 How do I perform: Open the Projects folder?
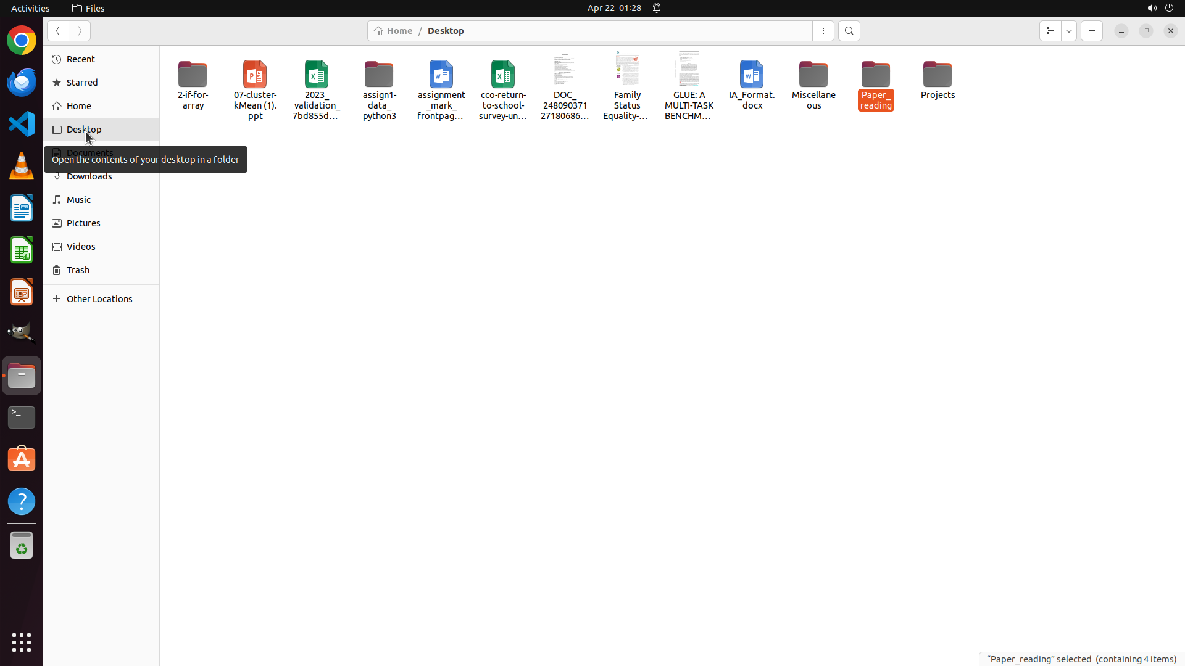(x=937, y=75)
